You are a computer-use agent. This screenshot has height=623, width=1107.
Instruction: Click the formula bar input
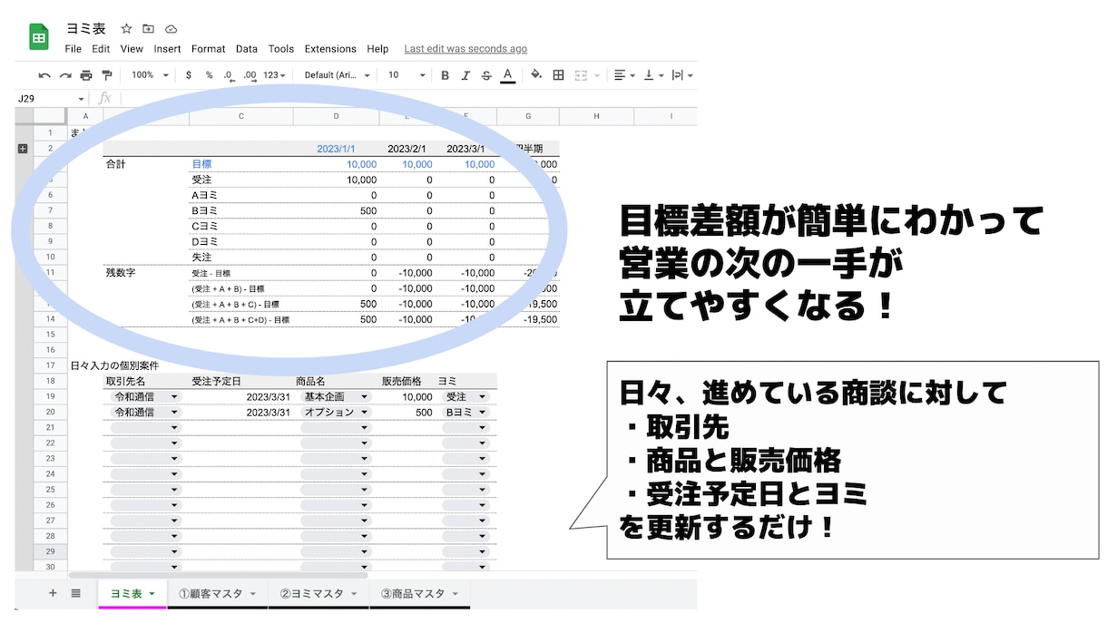click(x=408, y=99)
